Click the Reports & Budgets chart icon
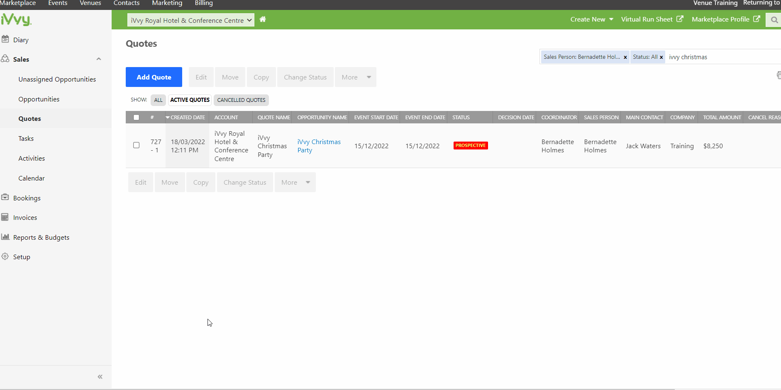The image size is (781, 390). pyautogui.click(x=5, y=237)
